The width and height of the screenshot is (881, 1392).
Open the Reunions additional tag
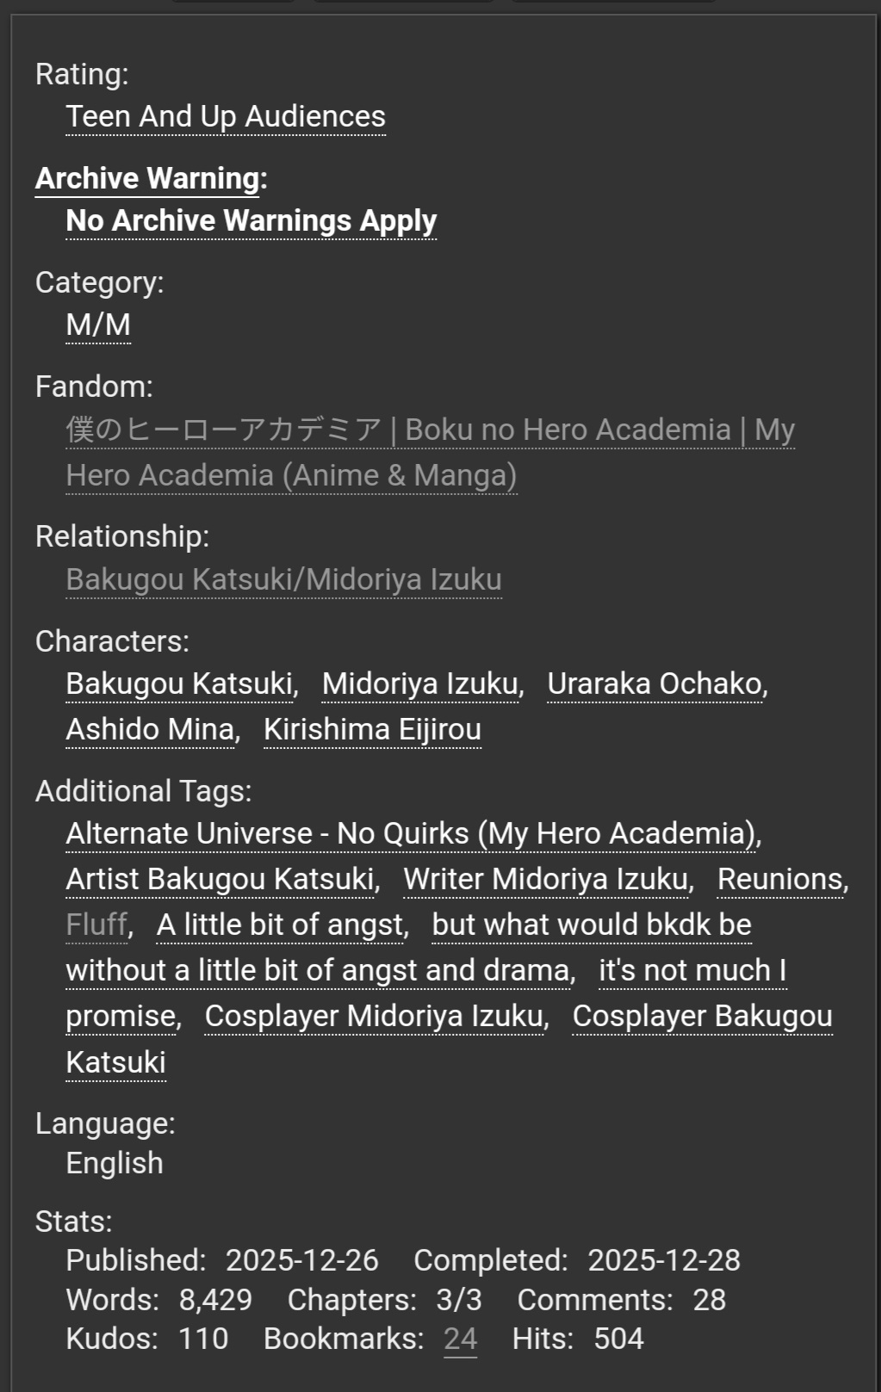pyautogui.click(x=780, y=879)
